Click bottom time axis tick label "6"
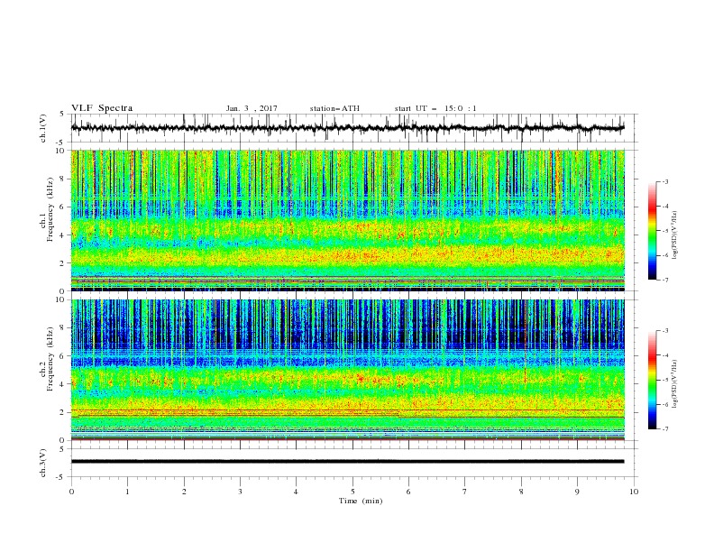The width and height of the screenshot is (714, 552). click(x=408, y=492)
